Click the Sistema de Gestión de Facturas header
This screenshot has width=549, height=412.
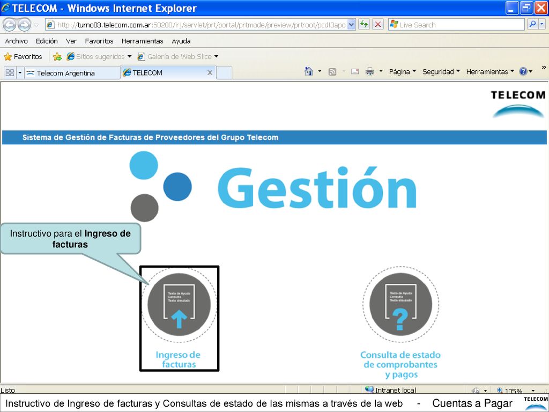point(150,137)
